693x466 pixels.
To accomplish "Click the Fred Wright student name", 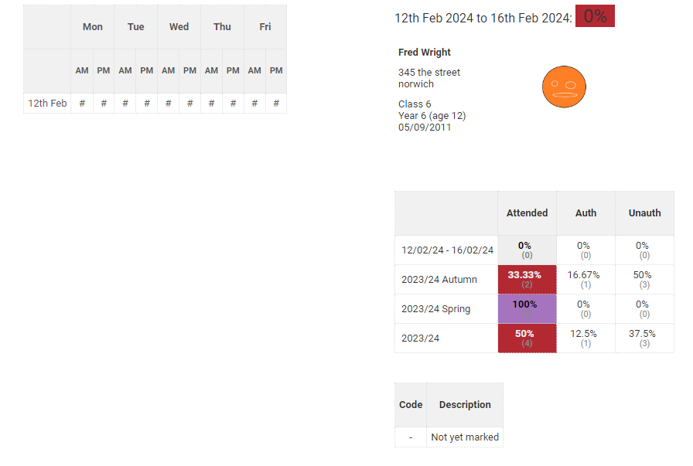I will 425,53.
